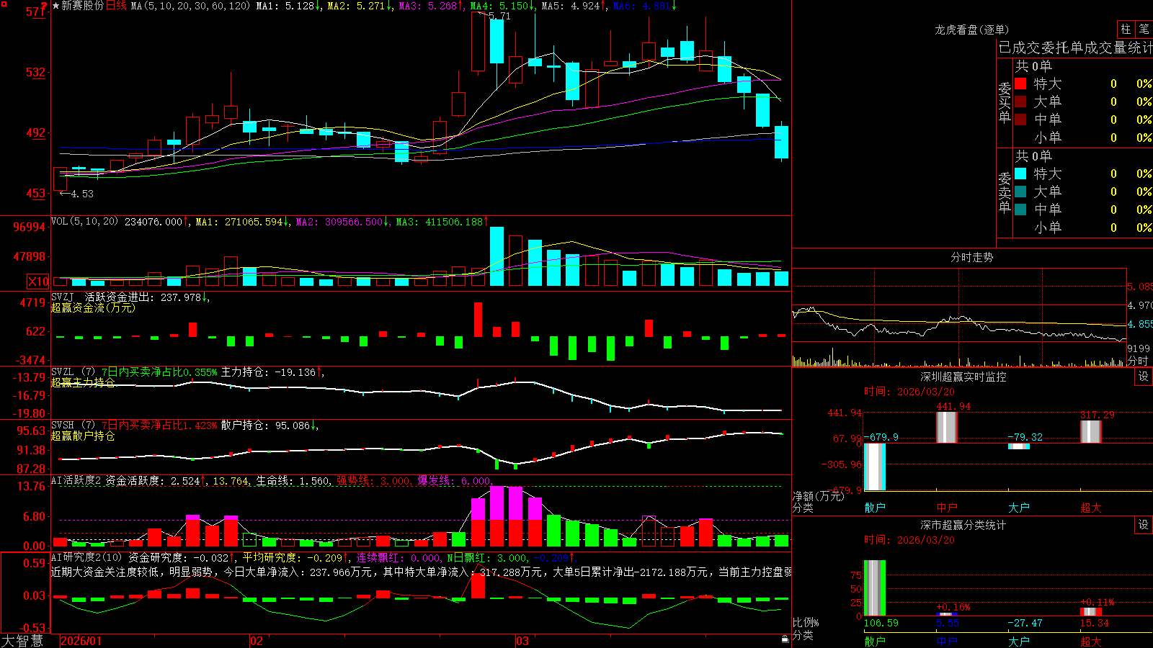
Task: Open the MA(5,10,20,30,60,120) indicator parameters
Action: [x=190, y=6]
